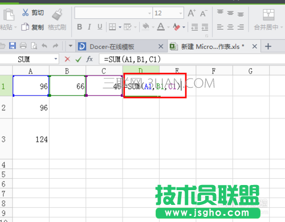Close the 新建 Micro...作表.xls tab

[255, 46]
